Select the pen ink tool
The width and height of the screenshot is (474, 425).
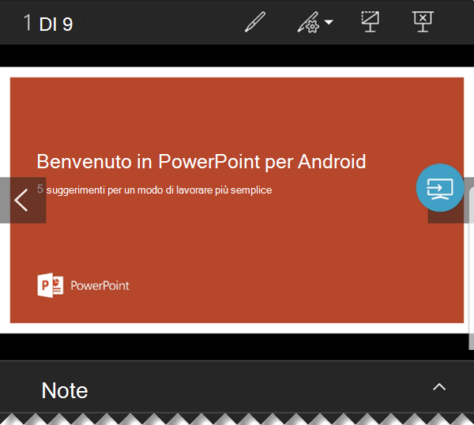[x=255, y=22]
